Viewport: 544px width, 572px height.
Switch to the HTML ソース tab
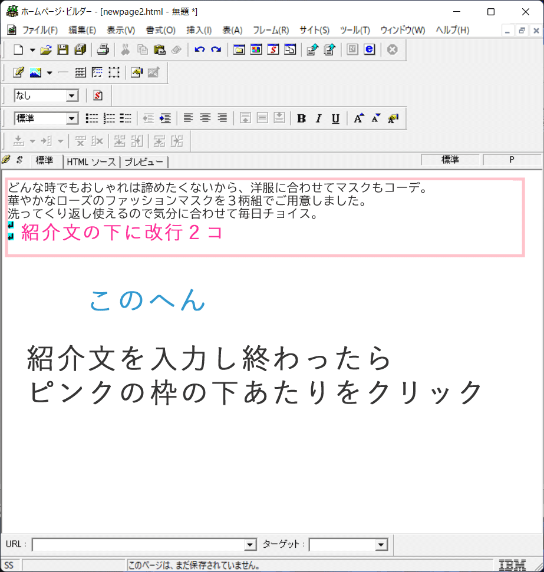click(x=91, y=161)
